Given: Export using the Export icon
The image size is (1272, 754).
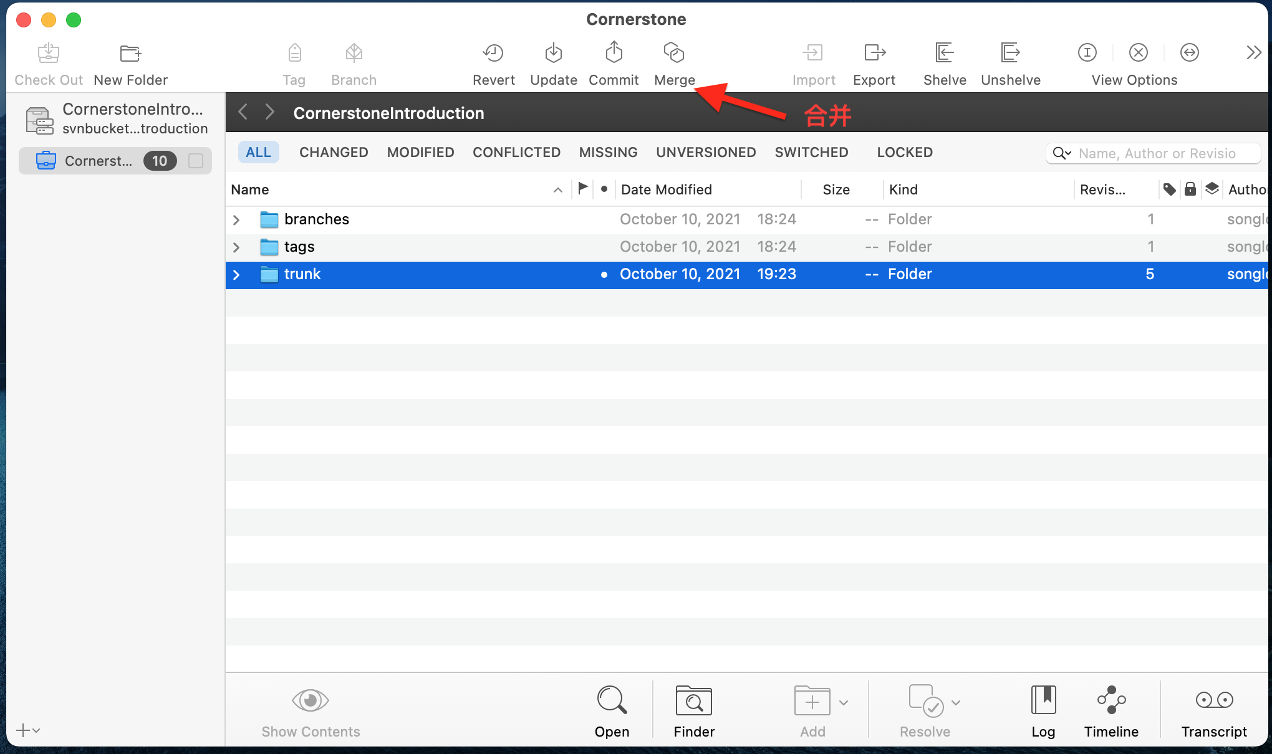Looking at the screenshot, I should [875, 53].
